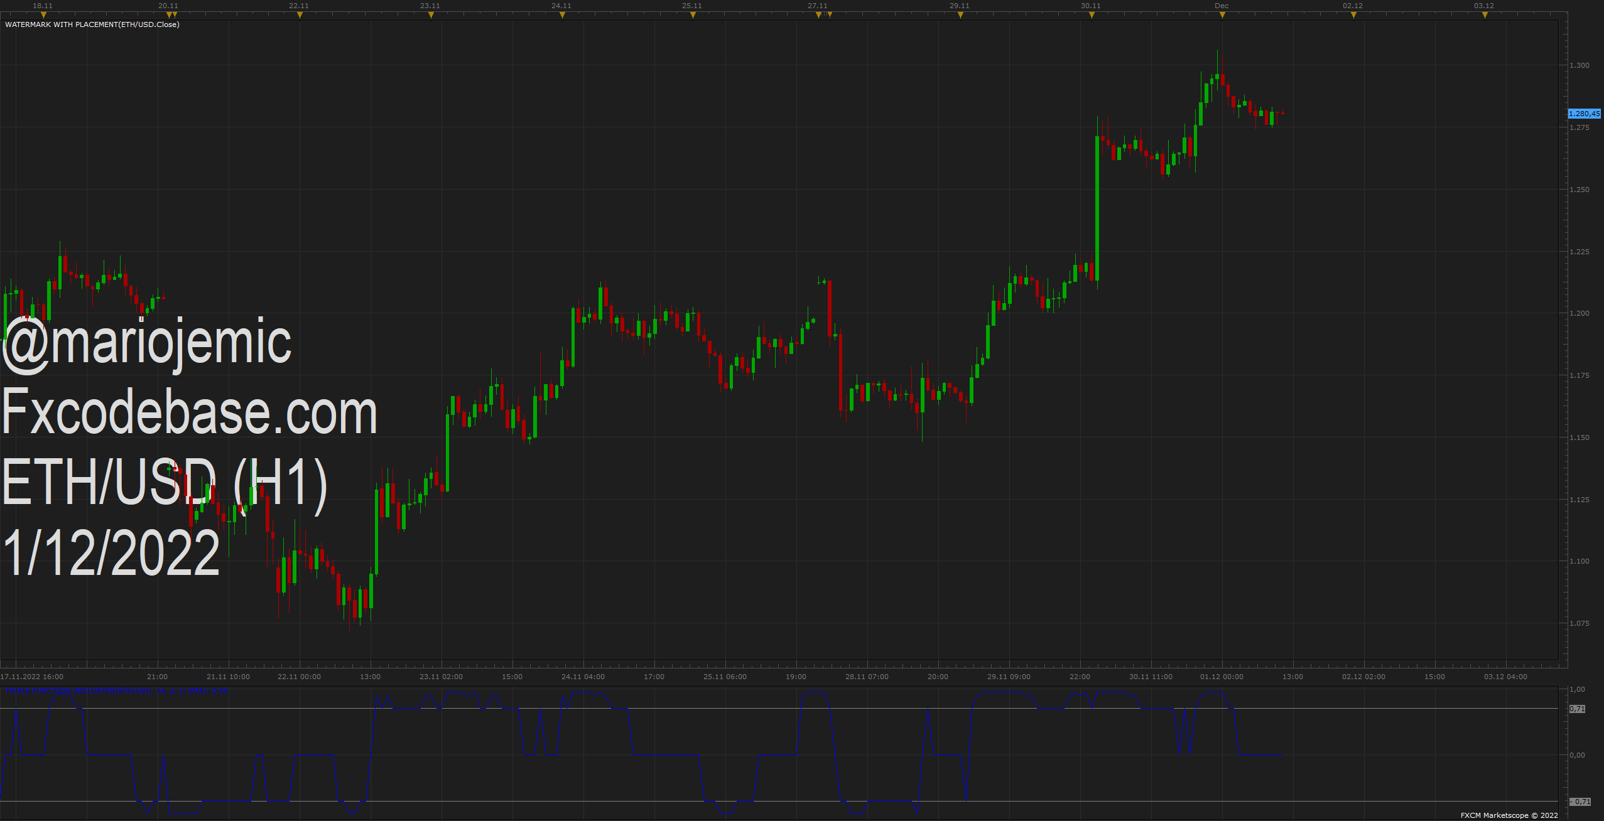The image size is (1604, 821).
Task: Select the WATERMARK WITH PLACEMENT indicator label
Action: pyautogui.click(x=92, y=24)
